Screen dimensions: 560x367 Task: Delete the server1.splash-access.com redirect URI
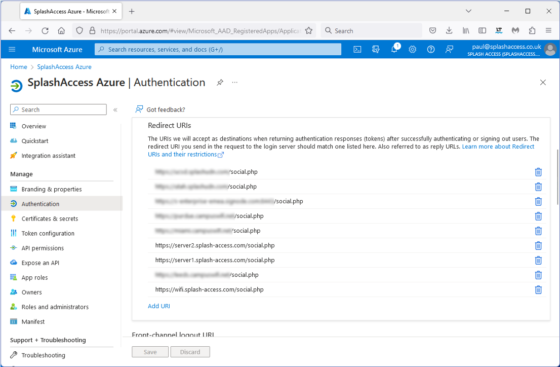(538, 261)
